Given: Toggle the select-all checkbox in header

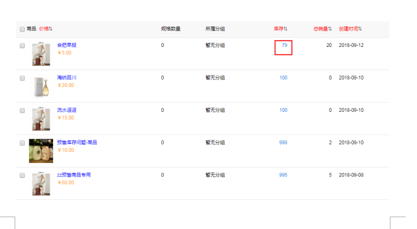Looking at the screenshot, I should [22, 29].
